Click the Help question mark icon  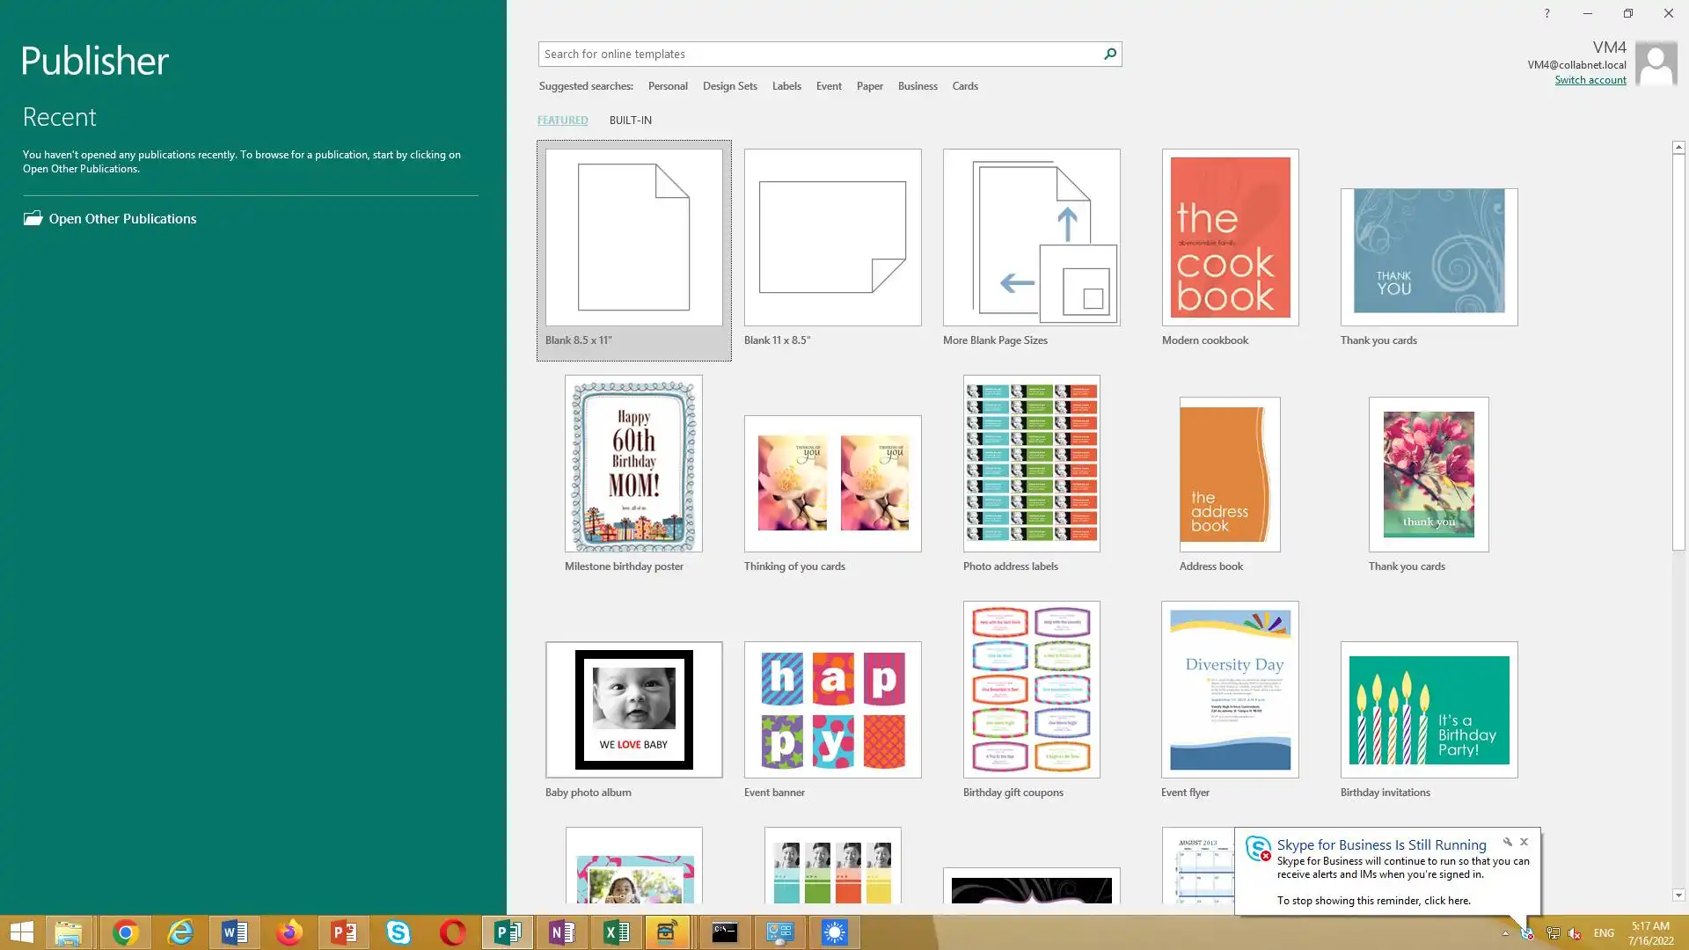1546,13
